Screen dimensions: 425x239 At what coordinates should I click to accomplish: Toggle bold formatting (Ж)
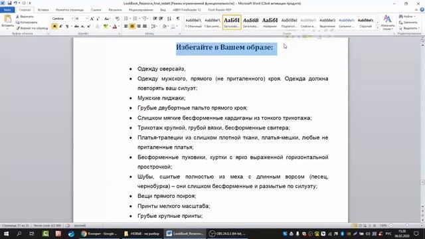54,27
